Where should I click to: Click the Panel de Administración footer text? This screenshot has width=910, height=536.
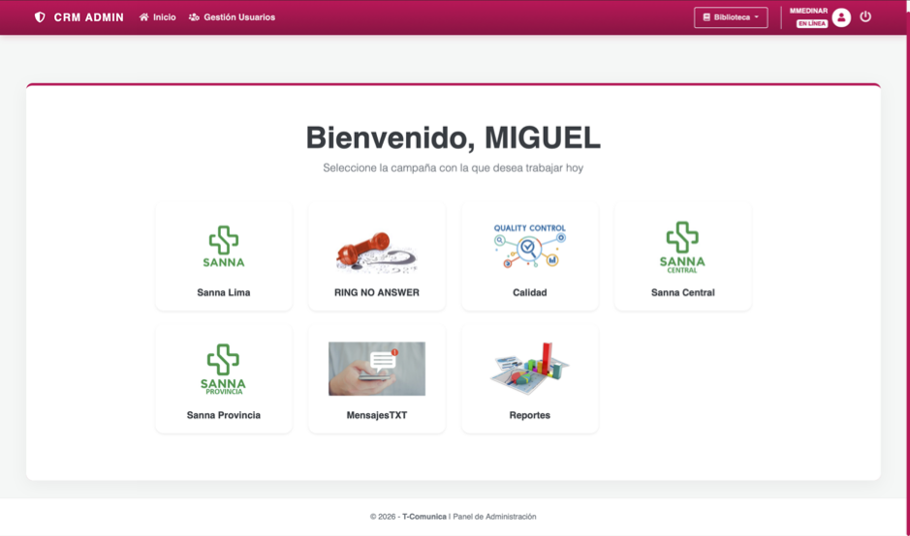click(494, 517)
